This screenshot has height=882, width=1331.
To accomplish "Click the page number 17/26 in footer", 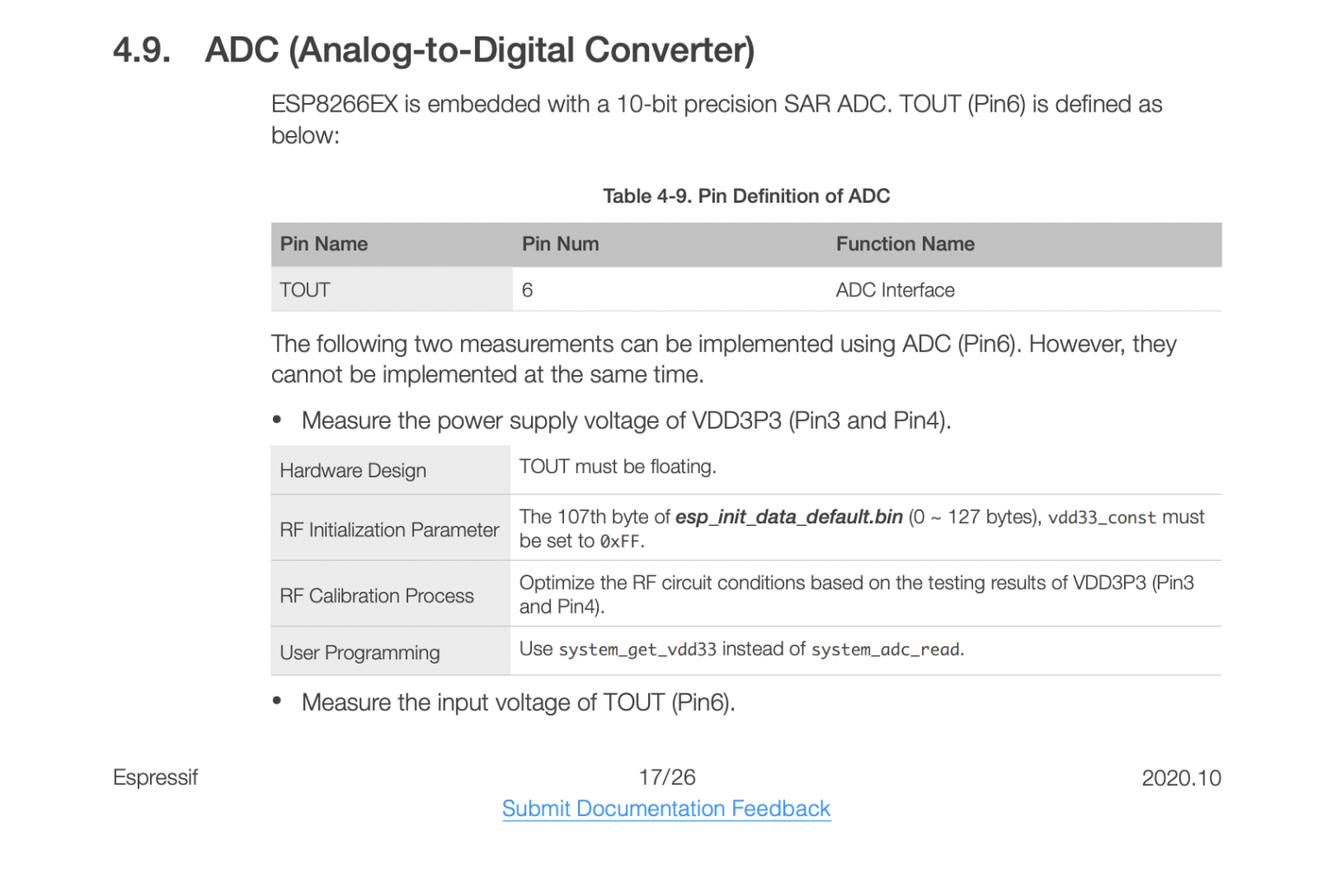I will point(666,777).
